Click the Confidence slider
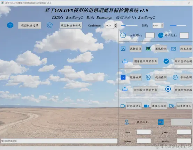 pos(129,25)
